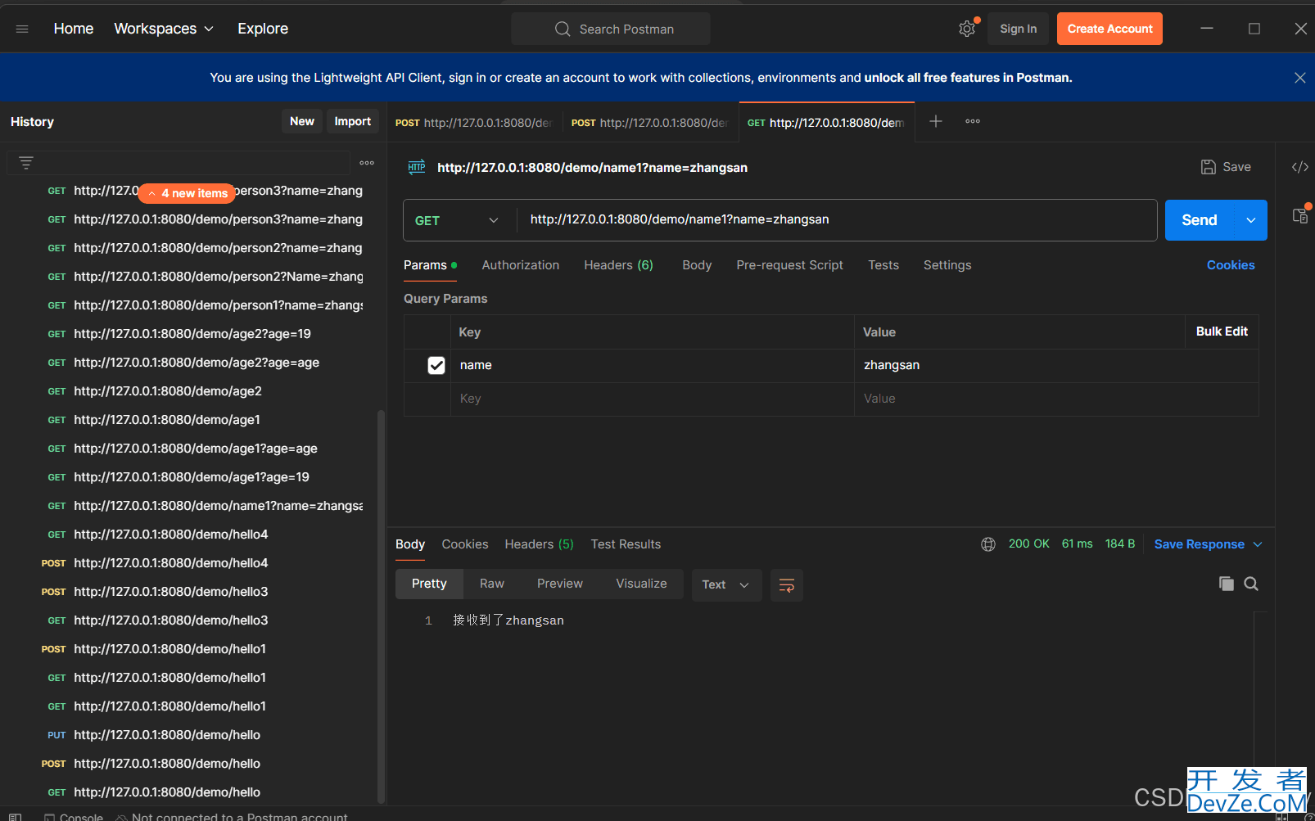
Task: Click the New button in History
Action: [x=302, y=121]
